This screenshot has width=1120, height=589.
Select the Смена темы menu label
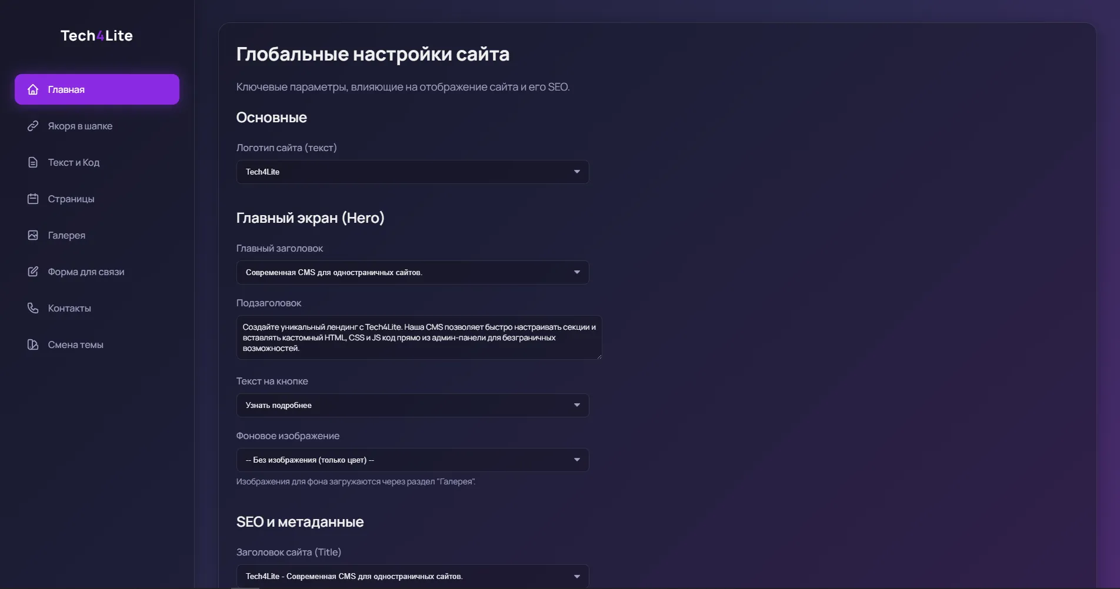point(76,344)
